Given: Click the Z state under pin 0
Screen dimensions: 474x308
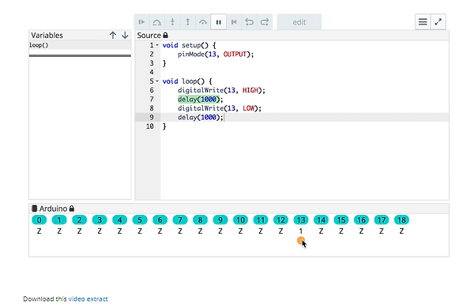Looking at the screenshot, I should [x=39, y=231].
